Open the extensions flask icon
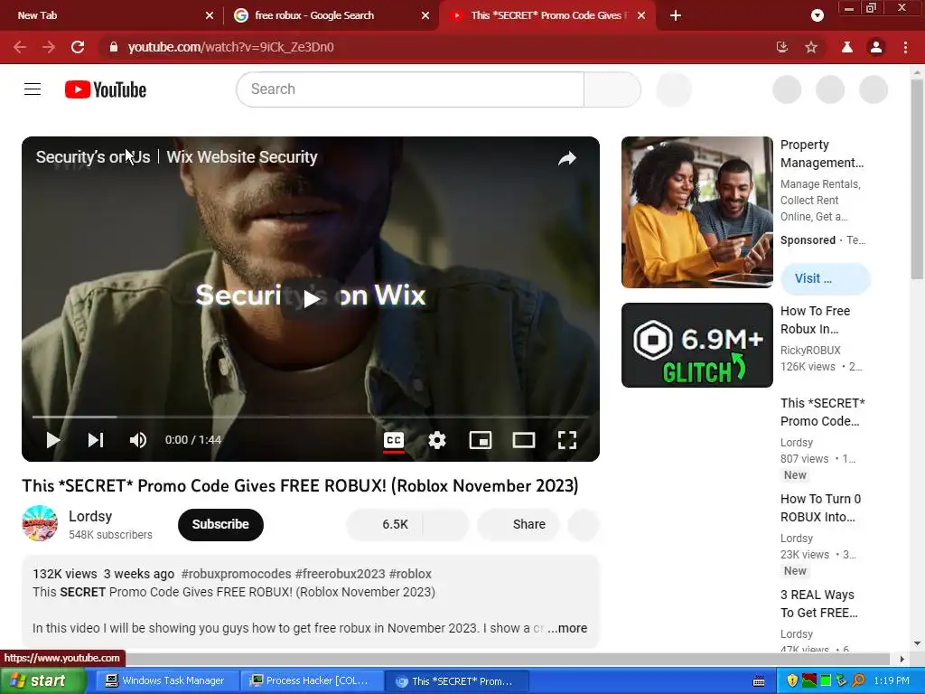The width and height of the screenshot is (925, 694). 847,47
